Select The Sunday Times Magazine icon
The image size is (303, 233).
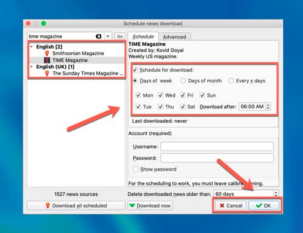coord(47,73)
